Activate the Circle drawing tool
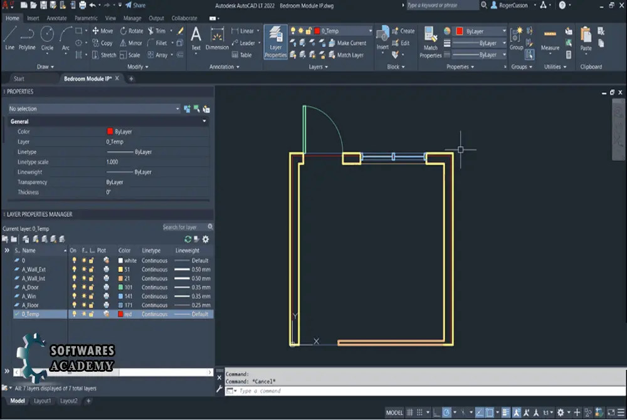 pyautogui.click(x=47, y=38)
